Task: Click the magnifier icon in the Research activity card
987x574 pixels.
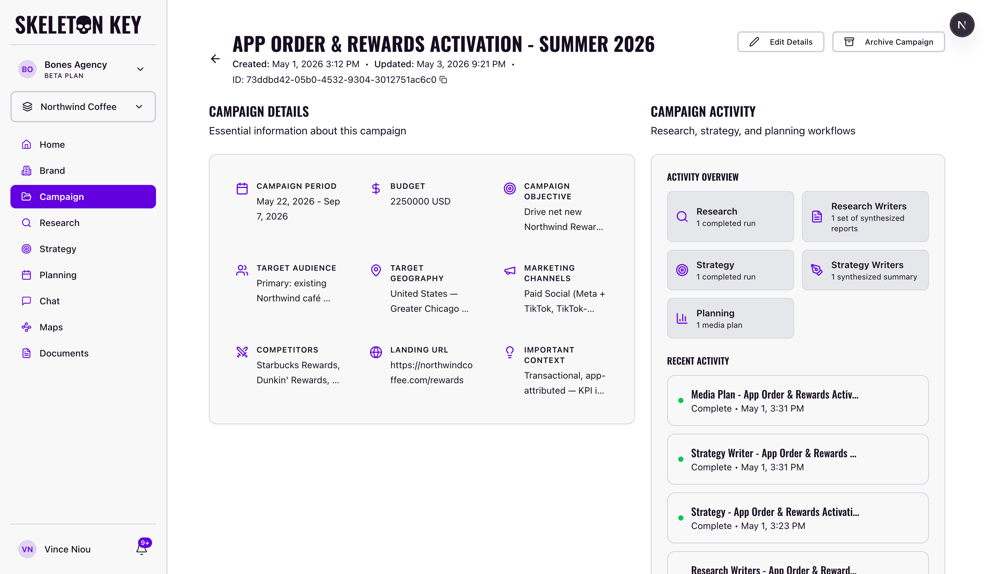Action: (x=682, y=216)
